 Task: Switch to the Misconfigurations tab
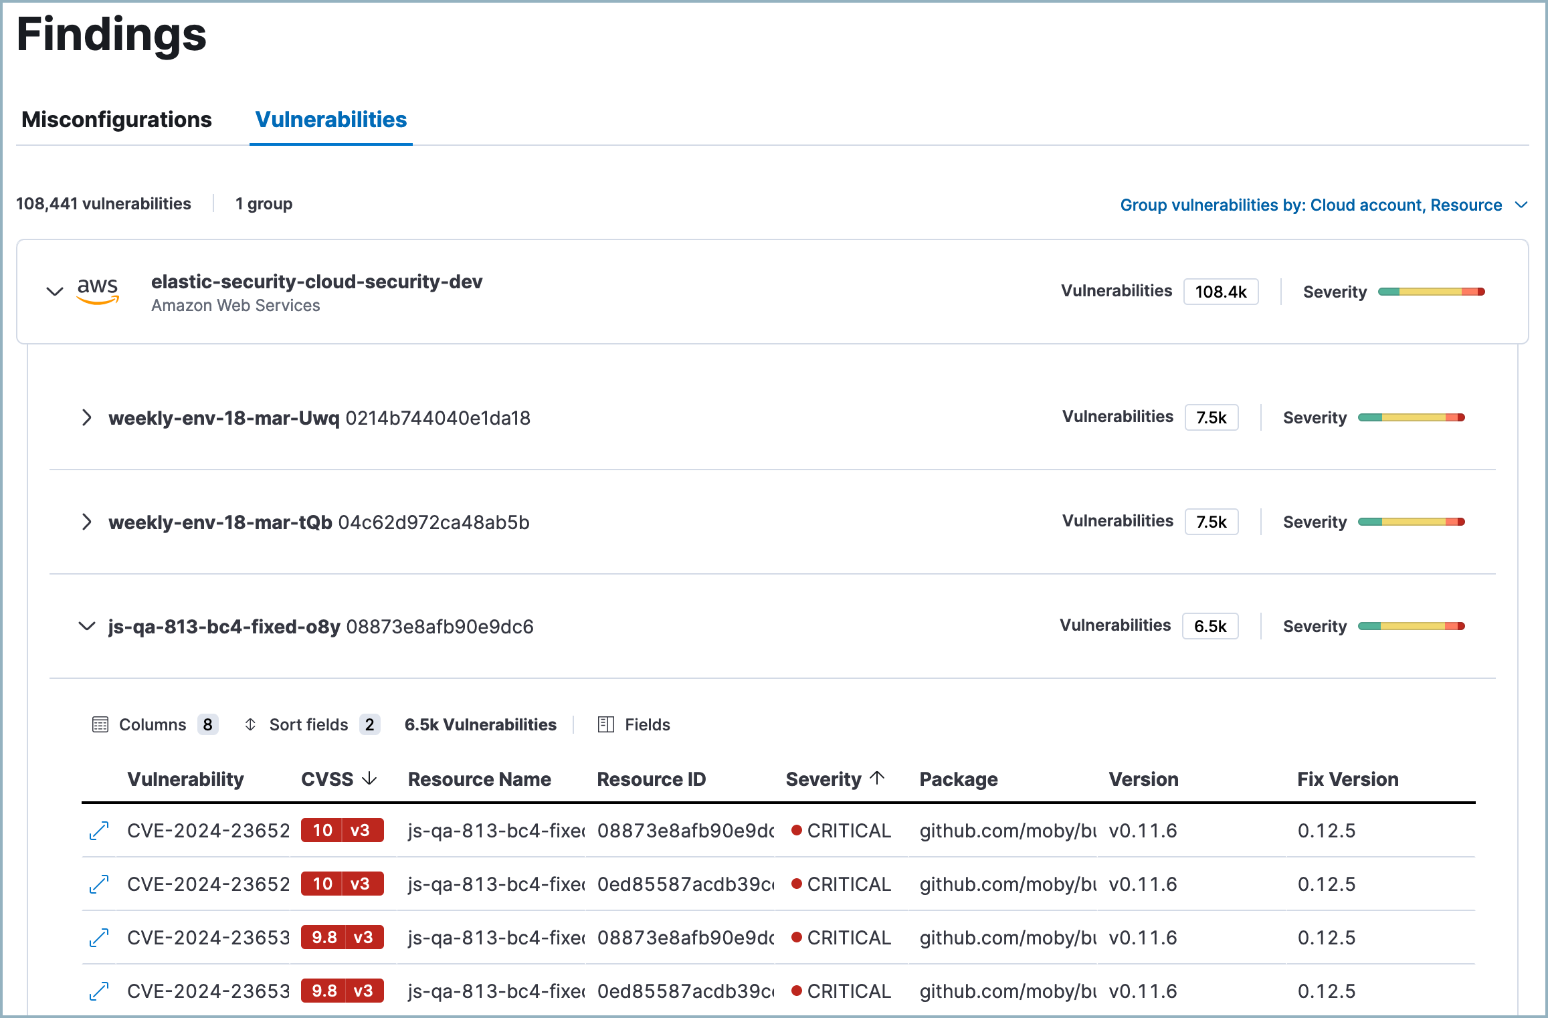pos(116,119)
